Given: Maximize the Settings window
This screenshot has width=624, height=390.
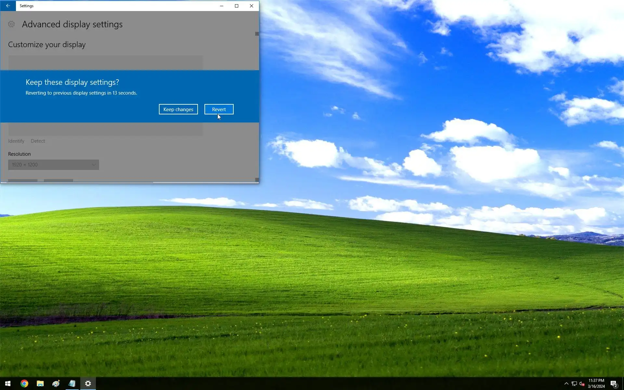Looking at the screenshot, I should [237, 6].
